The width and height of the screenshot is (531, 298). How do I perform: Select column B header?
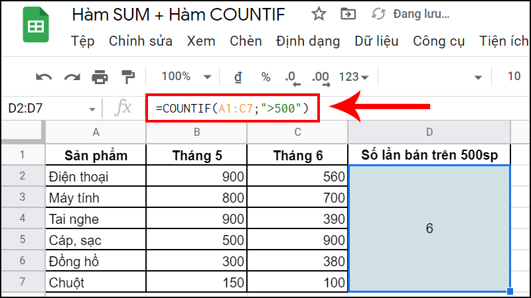click(x=196, y=132)
